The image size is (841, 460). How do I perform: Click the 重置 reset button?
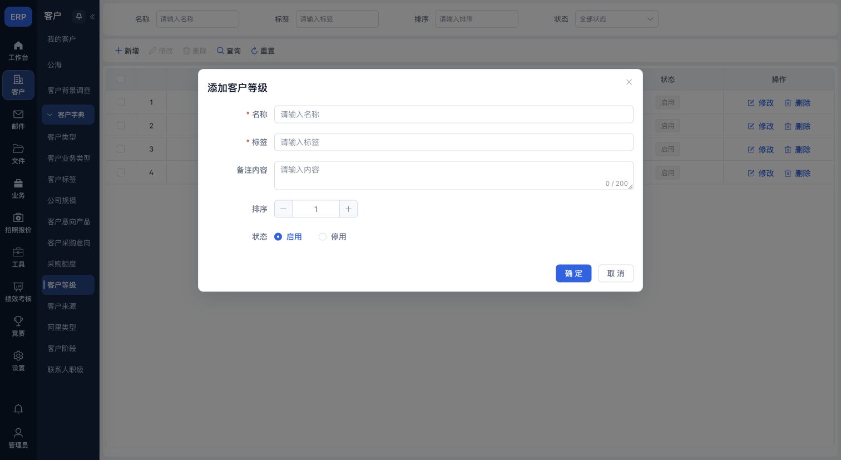tap(263, 51)
